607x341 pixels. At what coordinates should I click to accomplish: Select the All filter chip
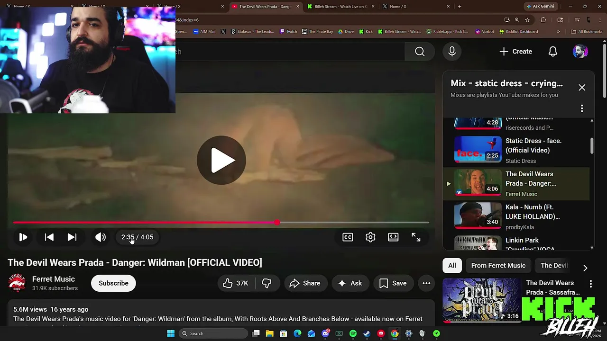tap(452, 266)
